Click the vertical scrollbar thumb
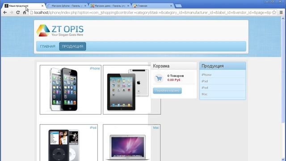Screen dimensions: 286x161 [x=283, y=71]
